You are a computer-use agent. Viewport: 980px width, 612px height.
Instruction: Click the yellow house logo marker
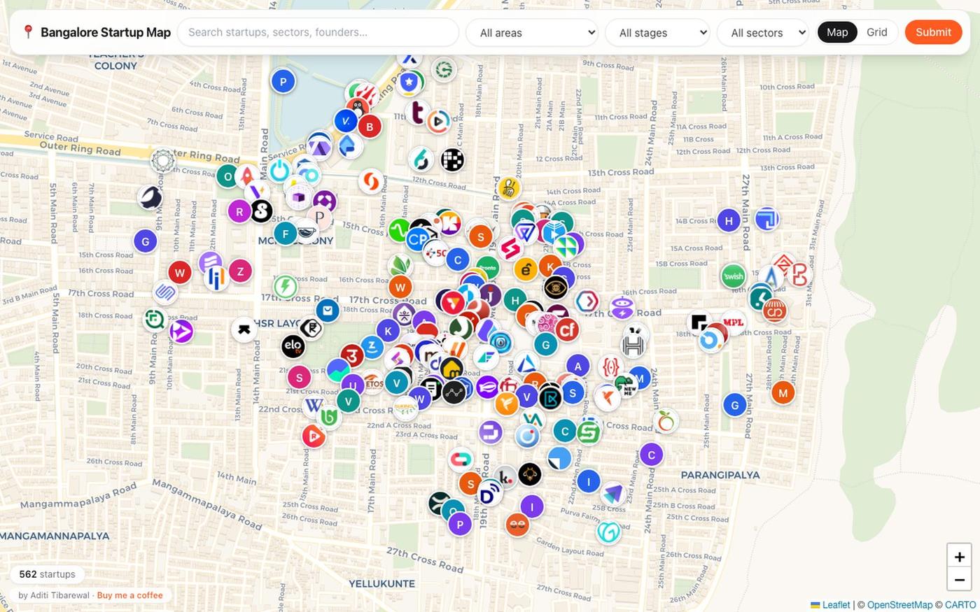pyautogui.click(x=452, y=368)
